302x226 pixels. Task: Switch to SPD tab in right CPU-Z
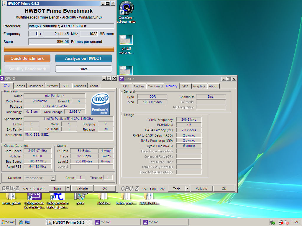[x=185, y=86]
